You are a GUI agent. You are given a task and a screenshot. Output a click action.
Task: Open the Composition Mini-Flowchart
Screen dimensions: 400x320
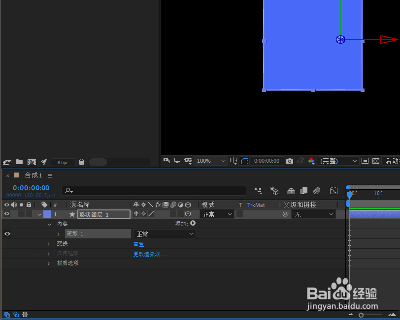[x=258, y=191]
